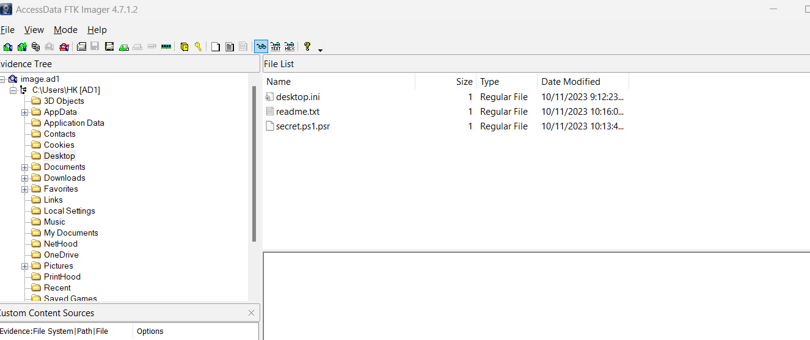Select the 3D Objects folder
Screen dimensions: 810x340
click(x=64, y=101)
